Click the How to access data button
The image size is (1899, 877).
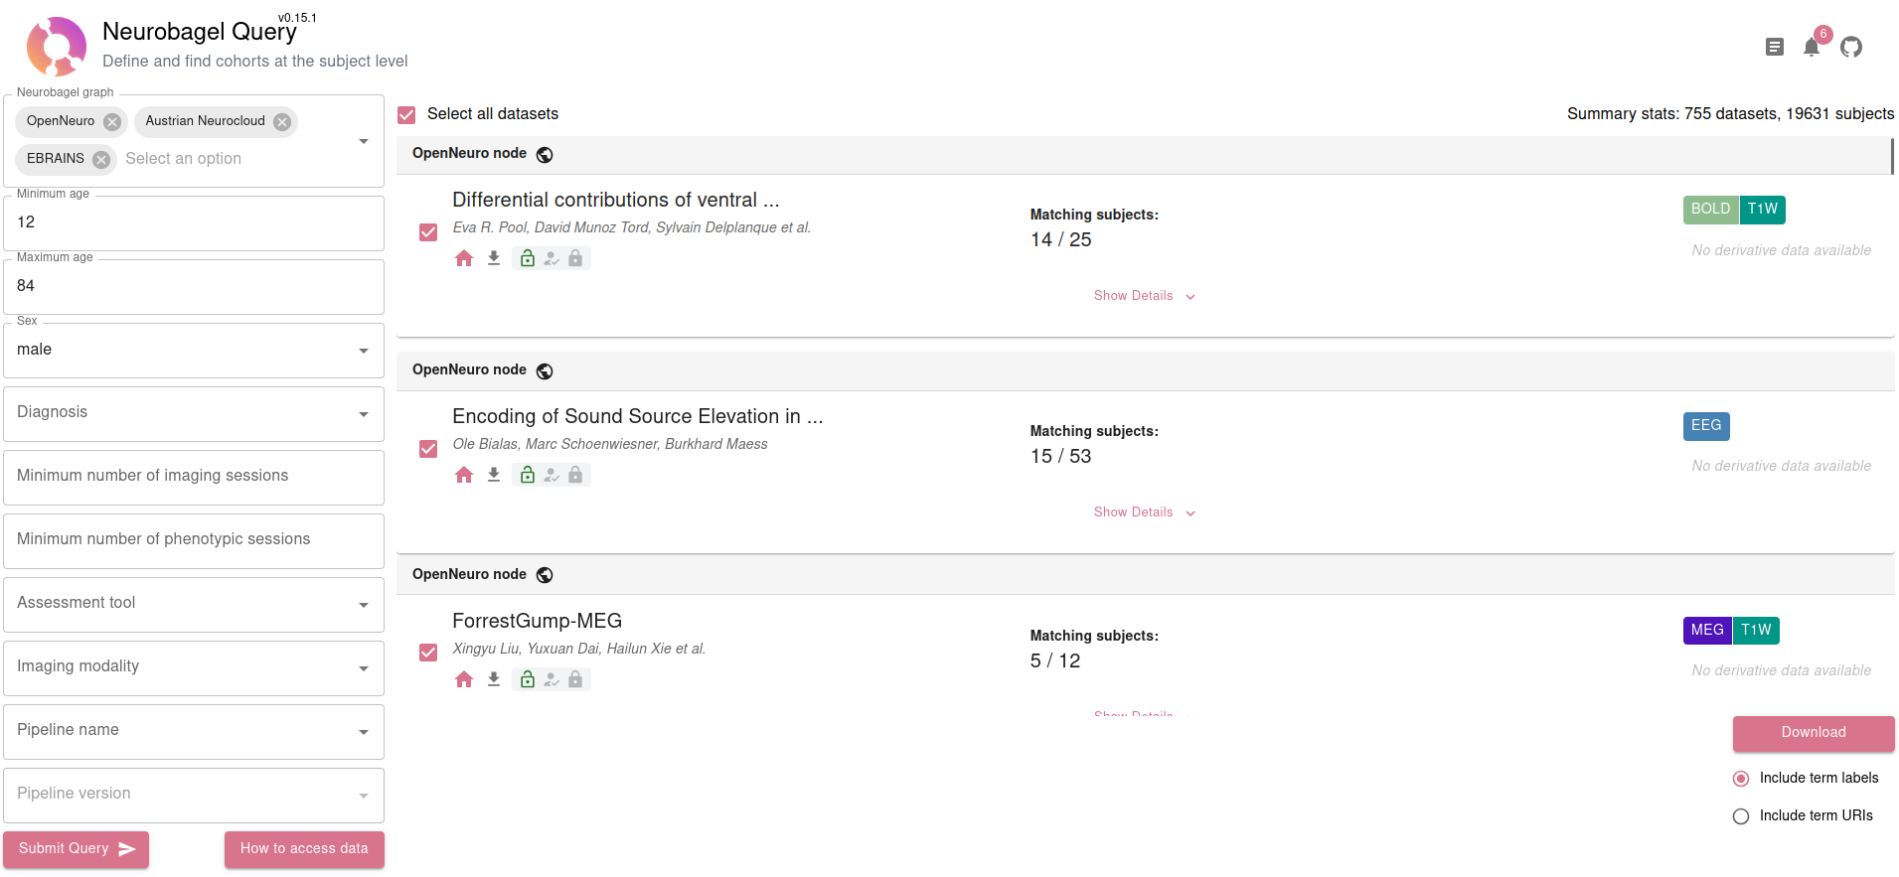(304, 849)
